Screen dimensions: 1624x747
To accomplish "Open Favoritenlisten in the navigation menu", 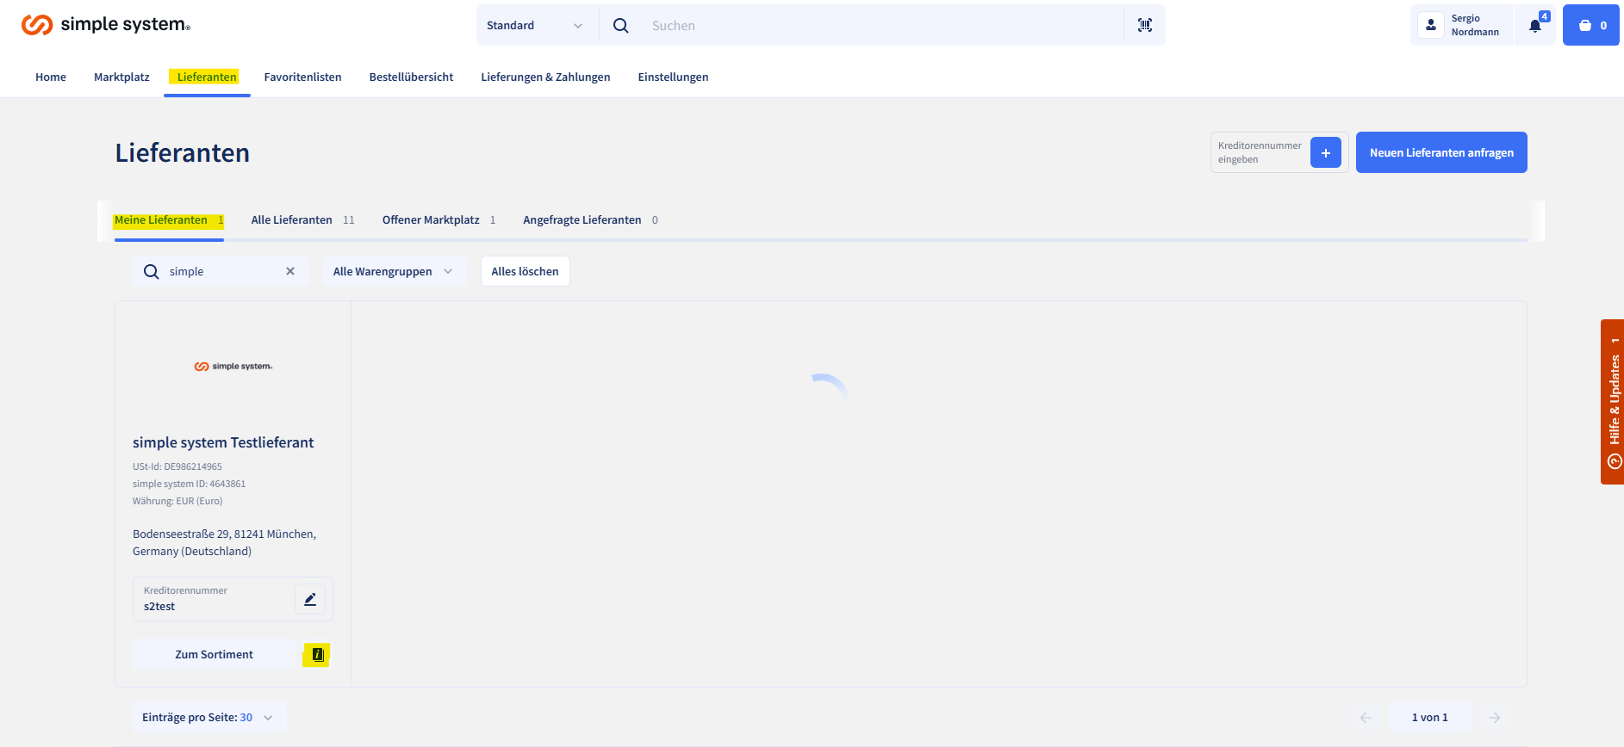I will point(302,77).
